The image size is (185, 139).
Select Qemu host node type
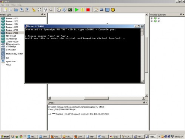(x=11, y=62)
